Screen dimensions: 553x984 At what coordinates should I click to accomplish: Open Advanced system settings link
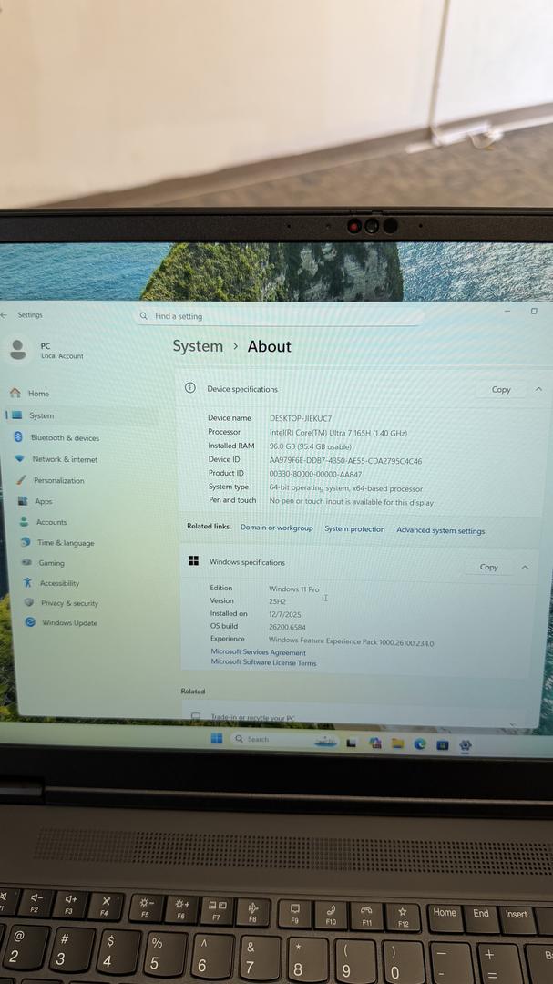pos(440,530)
